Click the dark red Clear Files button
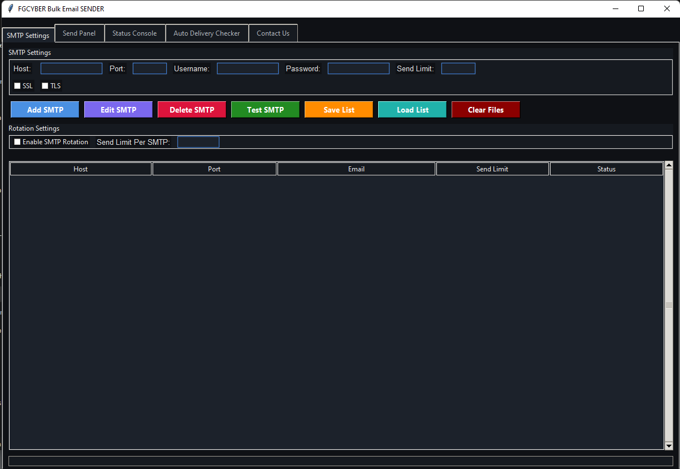This screenshot has height=469, width=680. [486, 110]
